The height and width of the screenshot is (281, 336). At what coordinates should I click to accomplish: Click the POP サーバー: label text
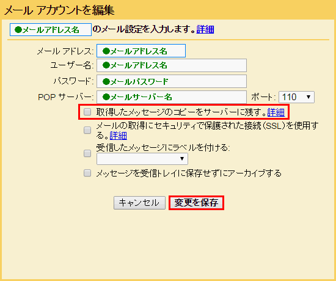[x=66, y=97]
